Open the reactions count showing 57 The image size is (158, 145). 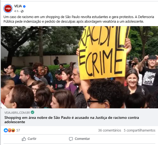[x=18, y=130]
